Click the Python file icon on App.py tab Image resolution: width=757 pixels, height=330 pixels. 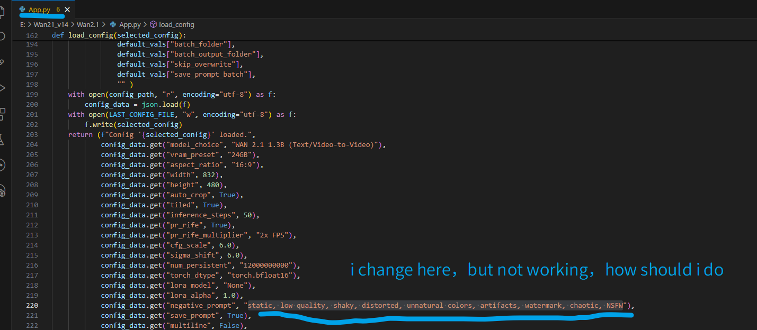(22, 10)
